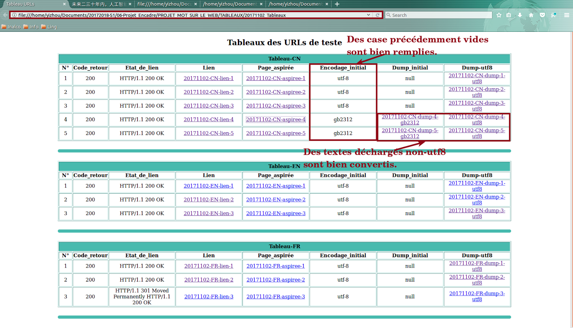Viewport: 573px width, 328px height.
Task: Click the page info icon in address bar
Action: tap(14, 15)
